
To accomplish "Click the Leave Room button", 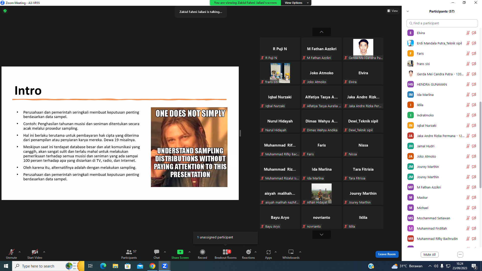I will coord(387,254).
